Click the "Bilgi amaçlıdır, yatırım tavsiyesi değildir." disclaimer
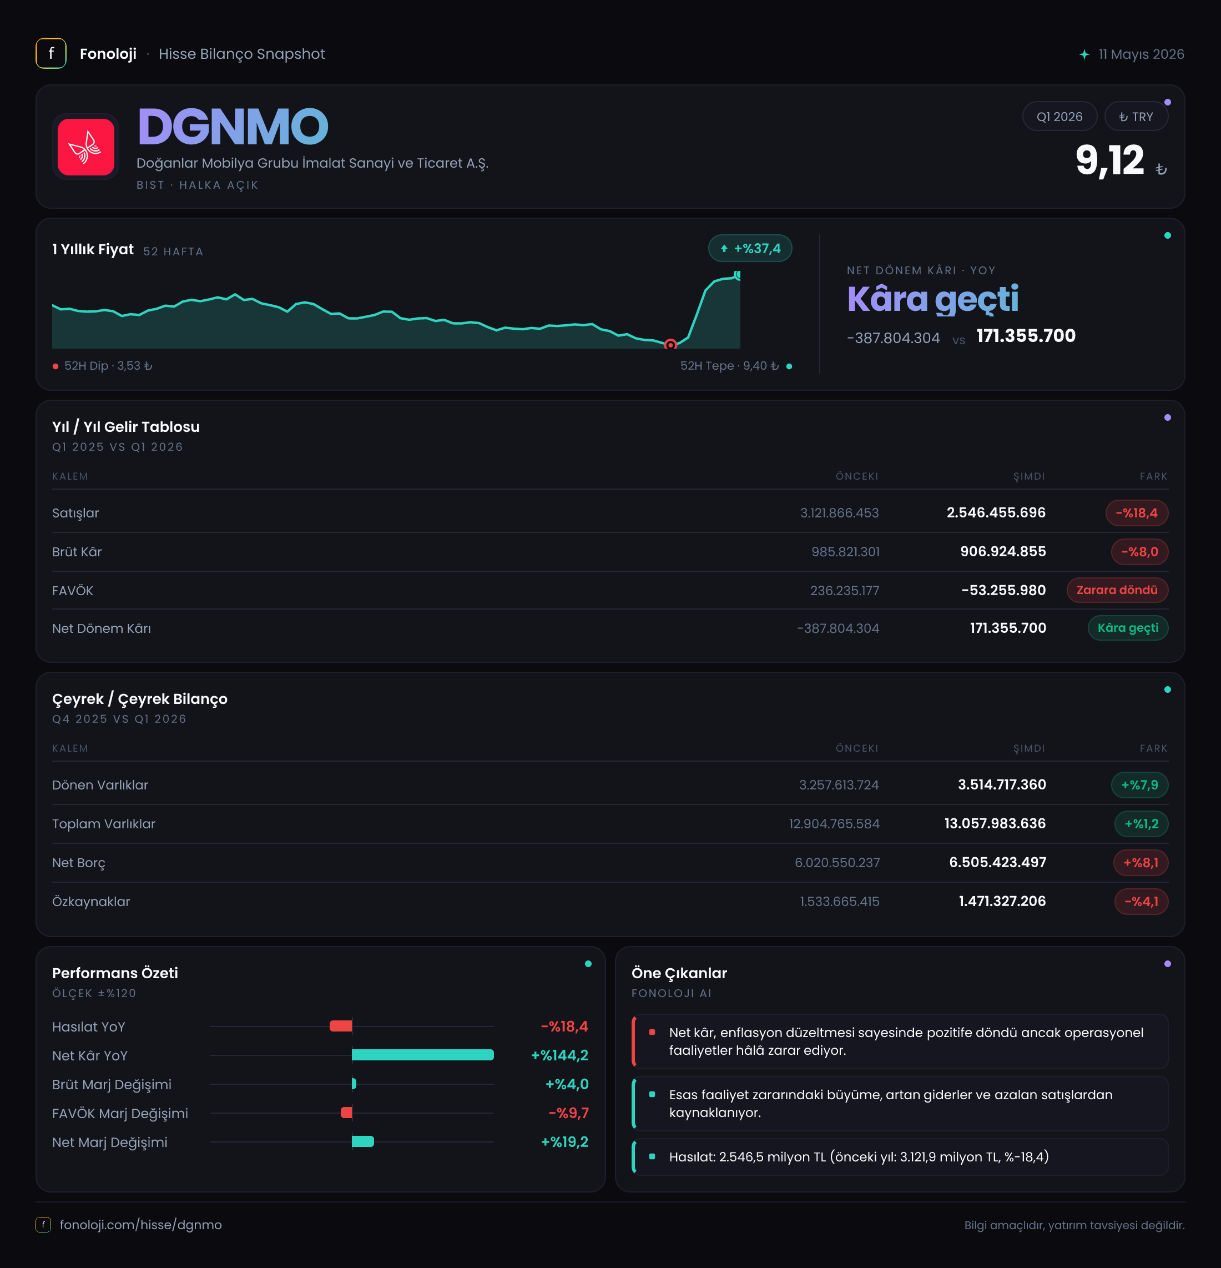The width and height of the screenshot is (1221, 1268). [x=1074, y=1225]
